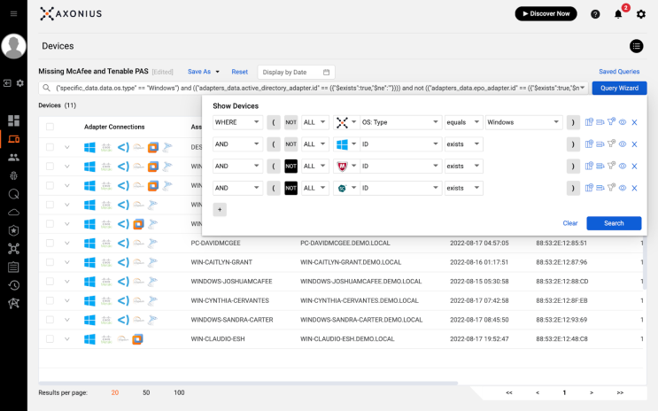Viewport: 658px width, 411px height.
Task: Remove the first WHERE query row
Action: point(634,122)
